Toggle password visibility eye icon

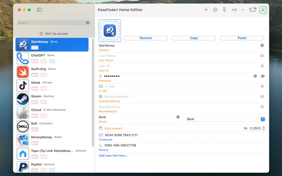pyautogui.click(x=263, y=76)
